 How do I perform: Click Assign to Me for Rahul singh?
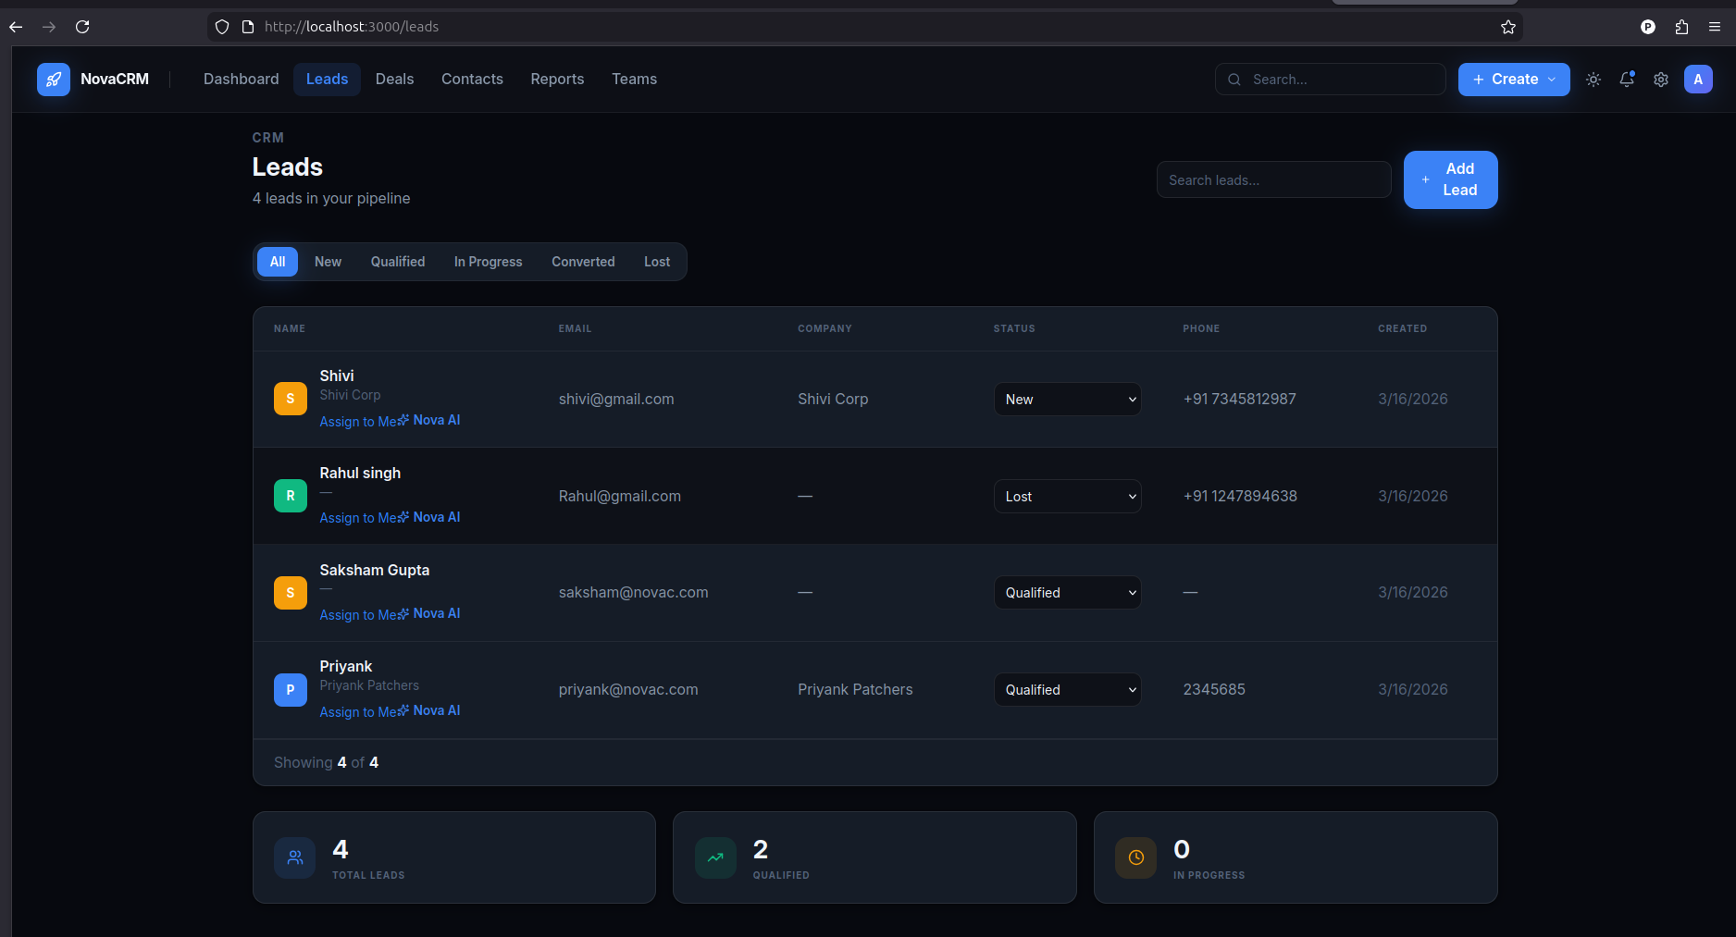360,518
